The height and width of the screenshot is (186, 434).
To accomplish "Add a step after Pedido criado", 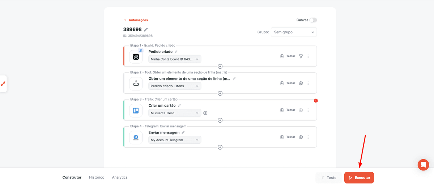I will [220, 66].
